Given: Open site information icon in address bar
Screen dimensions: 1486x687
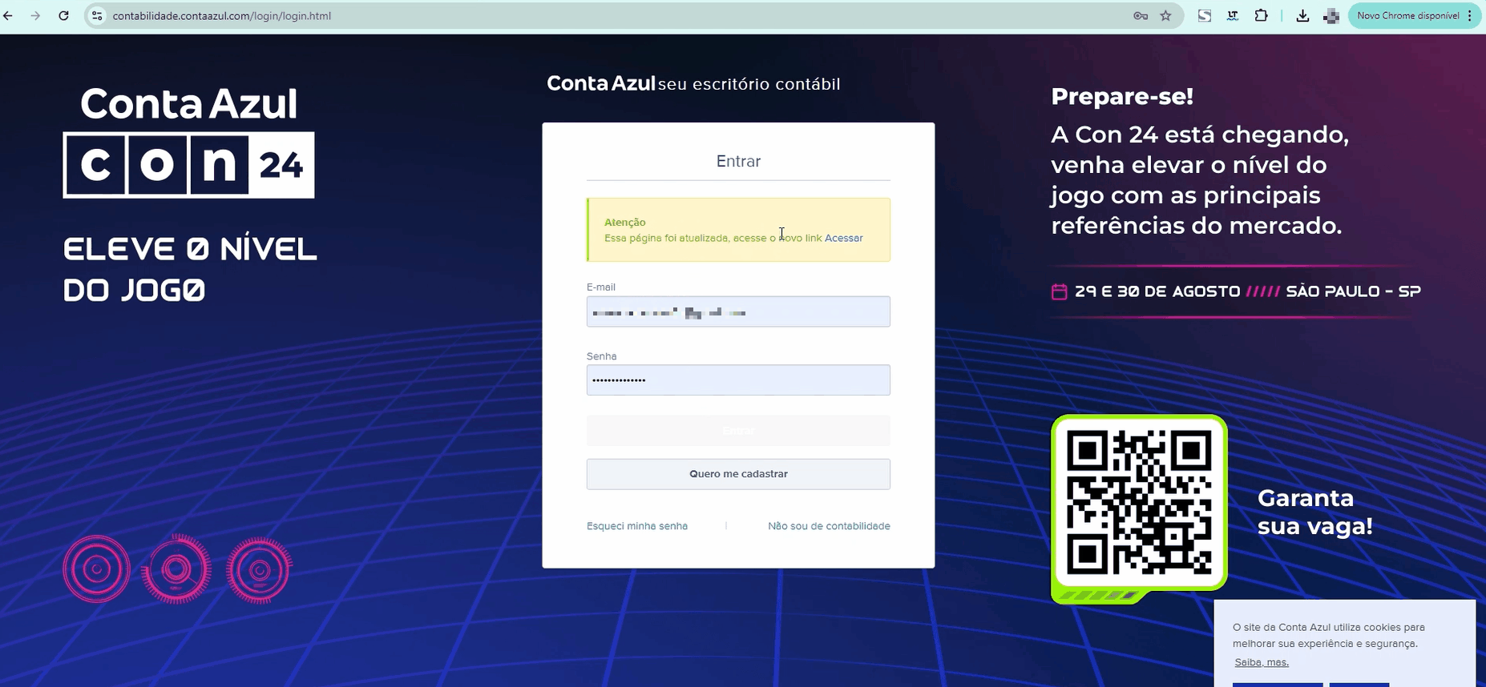Looking at the screenshot, I should [x=97, y=16].
